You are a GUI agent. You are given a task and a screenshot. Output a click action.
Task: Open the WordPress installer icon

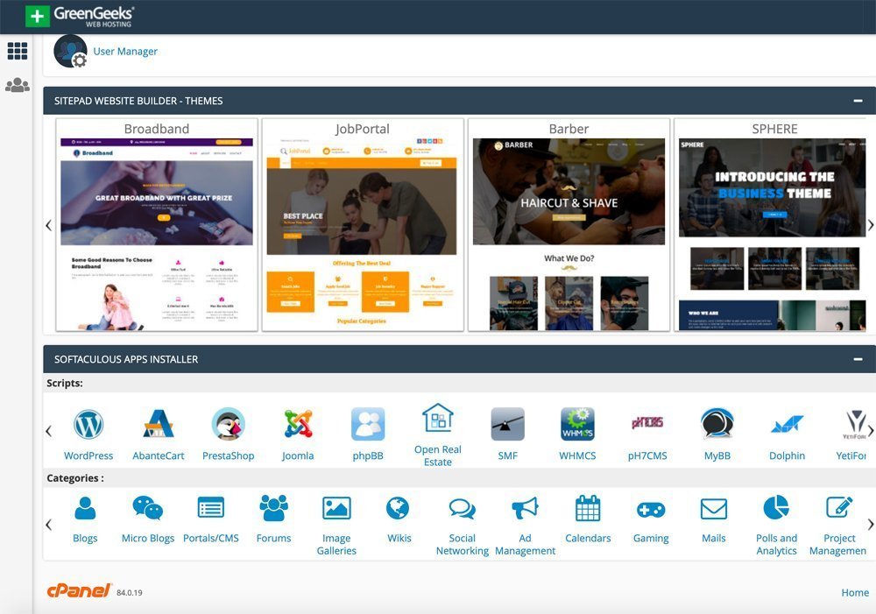(88, 424)
